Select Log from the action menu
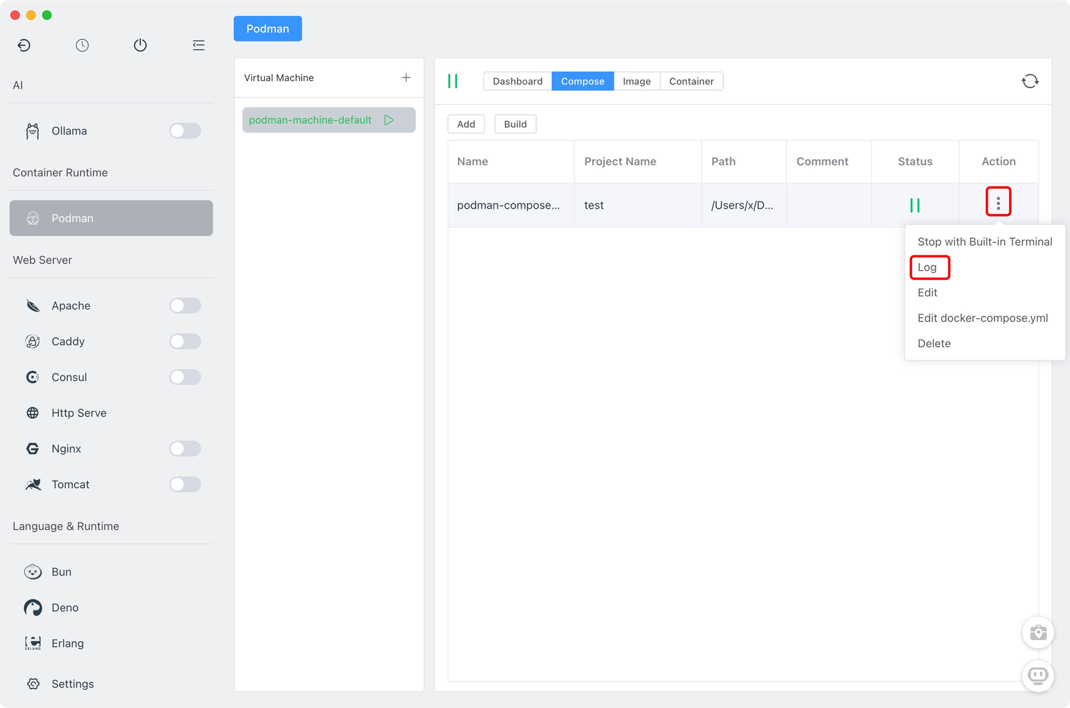 (x=928, y=267)
